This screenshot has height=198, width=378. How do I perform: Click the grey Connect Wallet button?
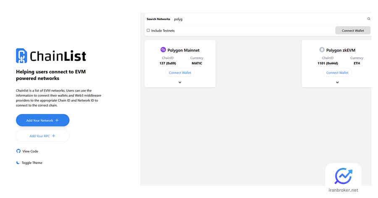(353, 31)
